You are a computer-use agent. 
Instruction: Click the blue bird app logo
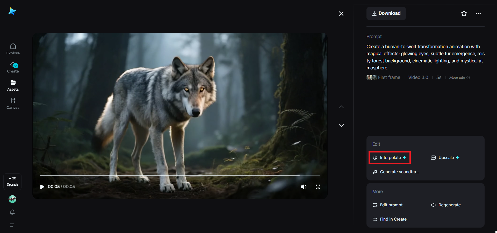12,11
